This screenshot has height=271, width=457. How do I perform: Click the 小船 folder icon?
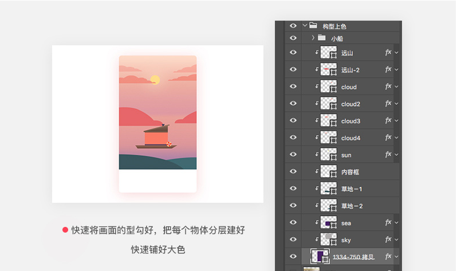coord(321,38)
